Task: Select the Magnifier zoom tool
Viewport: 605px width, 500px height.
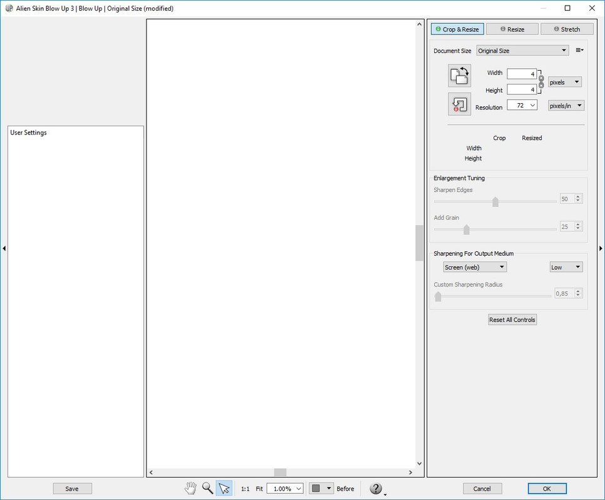Action: pos(208,488)
